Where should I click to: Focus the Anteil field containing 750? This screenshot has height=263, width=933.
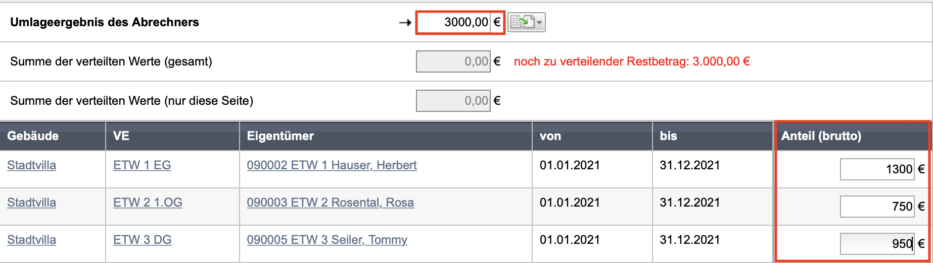pyautogui.click(x=877, y=207)
